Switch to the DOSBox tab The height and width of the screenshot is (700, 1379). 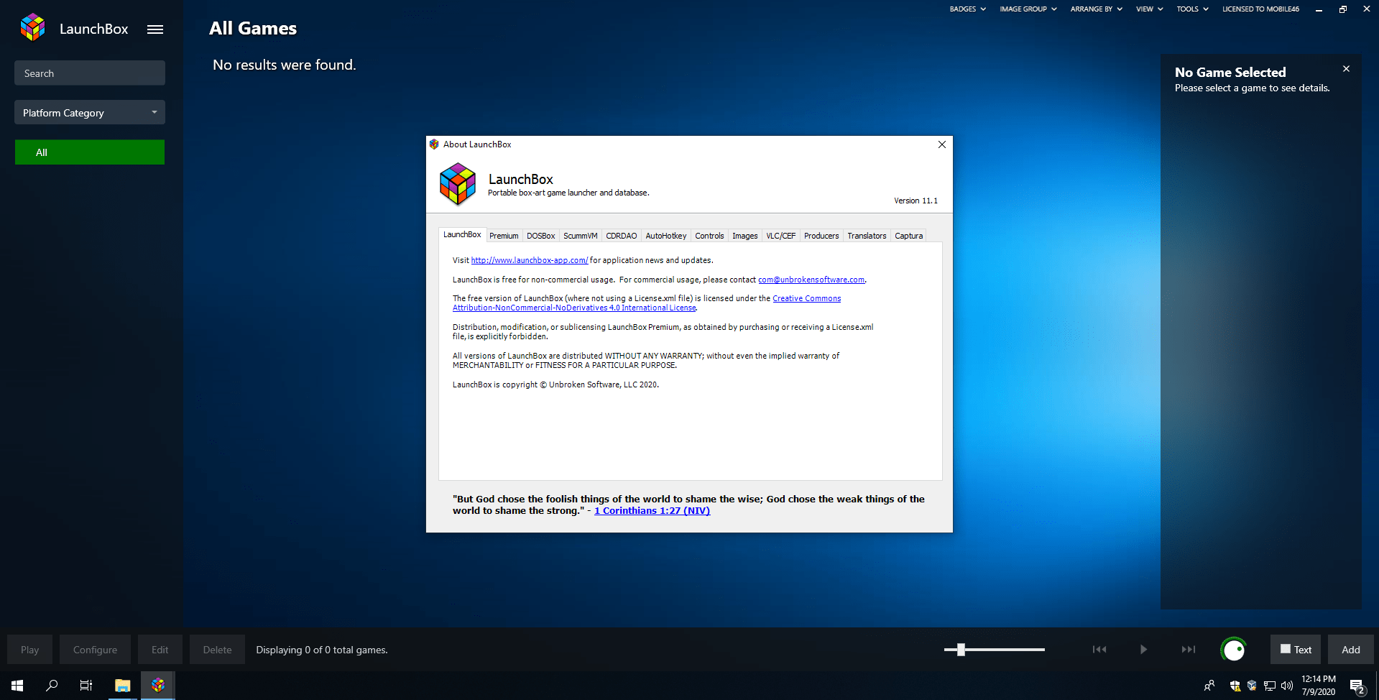point(541,236)
